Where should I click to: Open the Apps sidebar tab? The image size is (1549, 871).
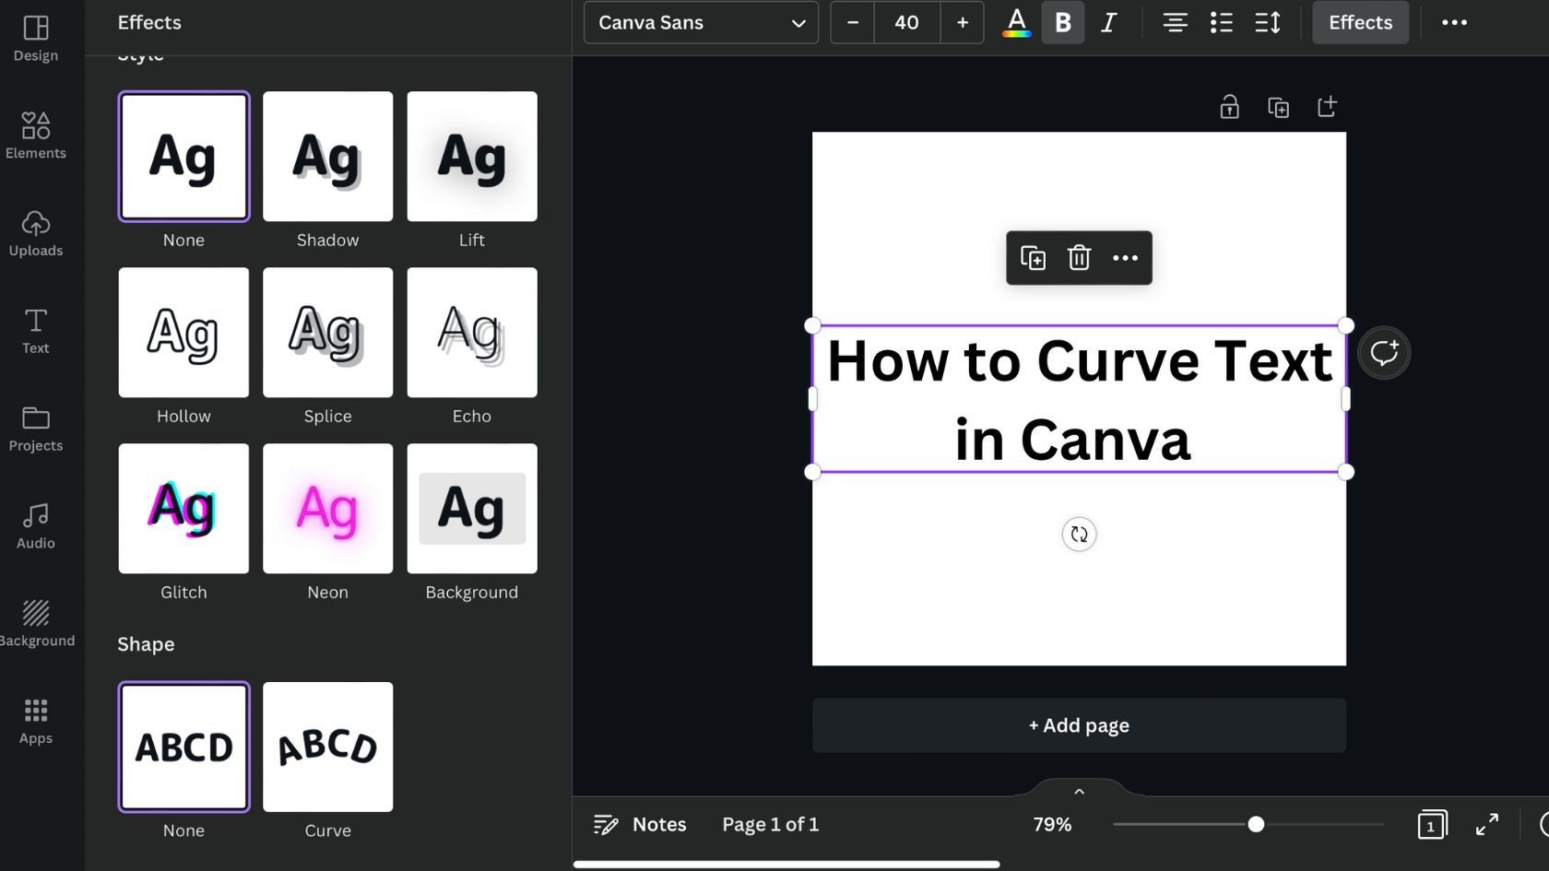(36, 722)
